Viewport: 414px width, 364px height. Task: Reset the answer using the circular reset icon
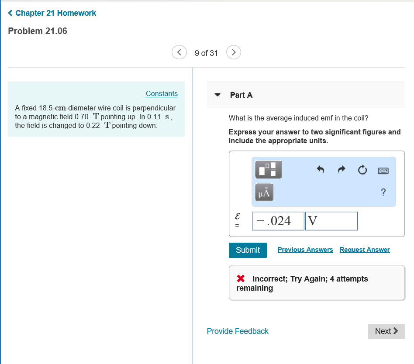point(362,170)
